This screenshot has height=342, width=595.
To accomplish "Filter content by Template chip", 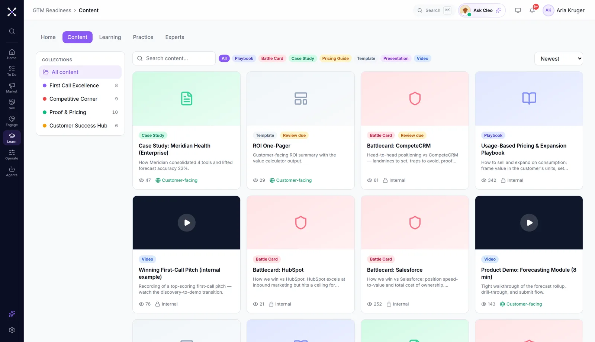I will [366, 58].
